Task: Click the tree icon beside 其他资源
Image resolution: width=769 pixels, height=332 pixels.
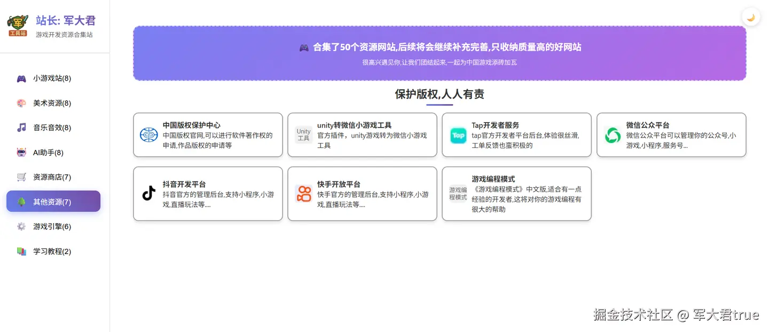Action: click(x=21, y=202)
